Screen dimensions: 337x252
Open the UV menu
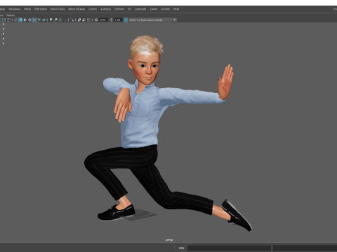[129, 9]
